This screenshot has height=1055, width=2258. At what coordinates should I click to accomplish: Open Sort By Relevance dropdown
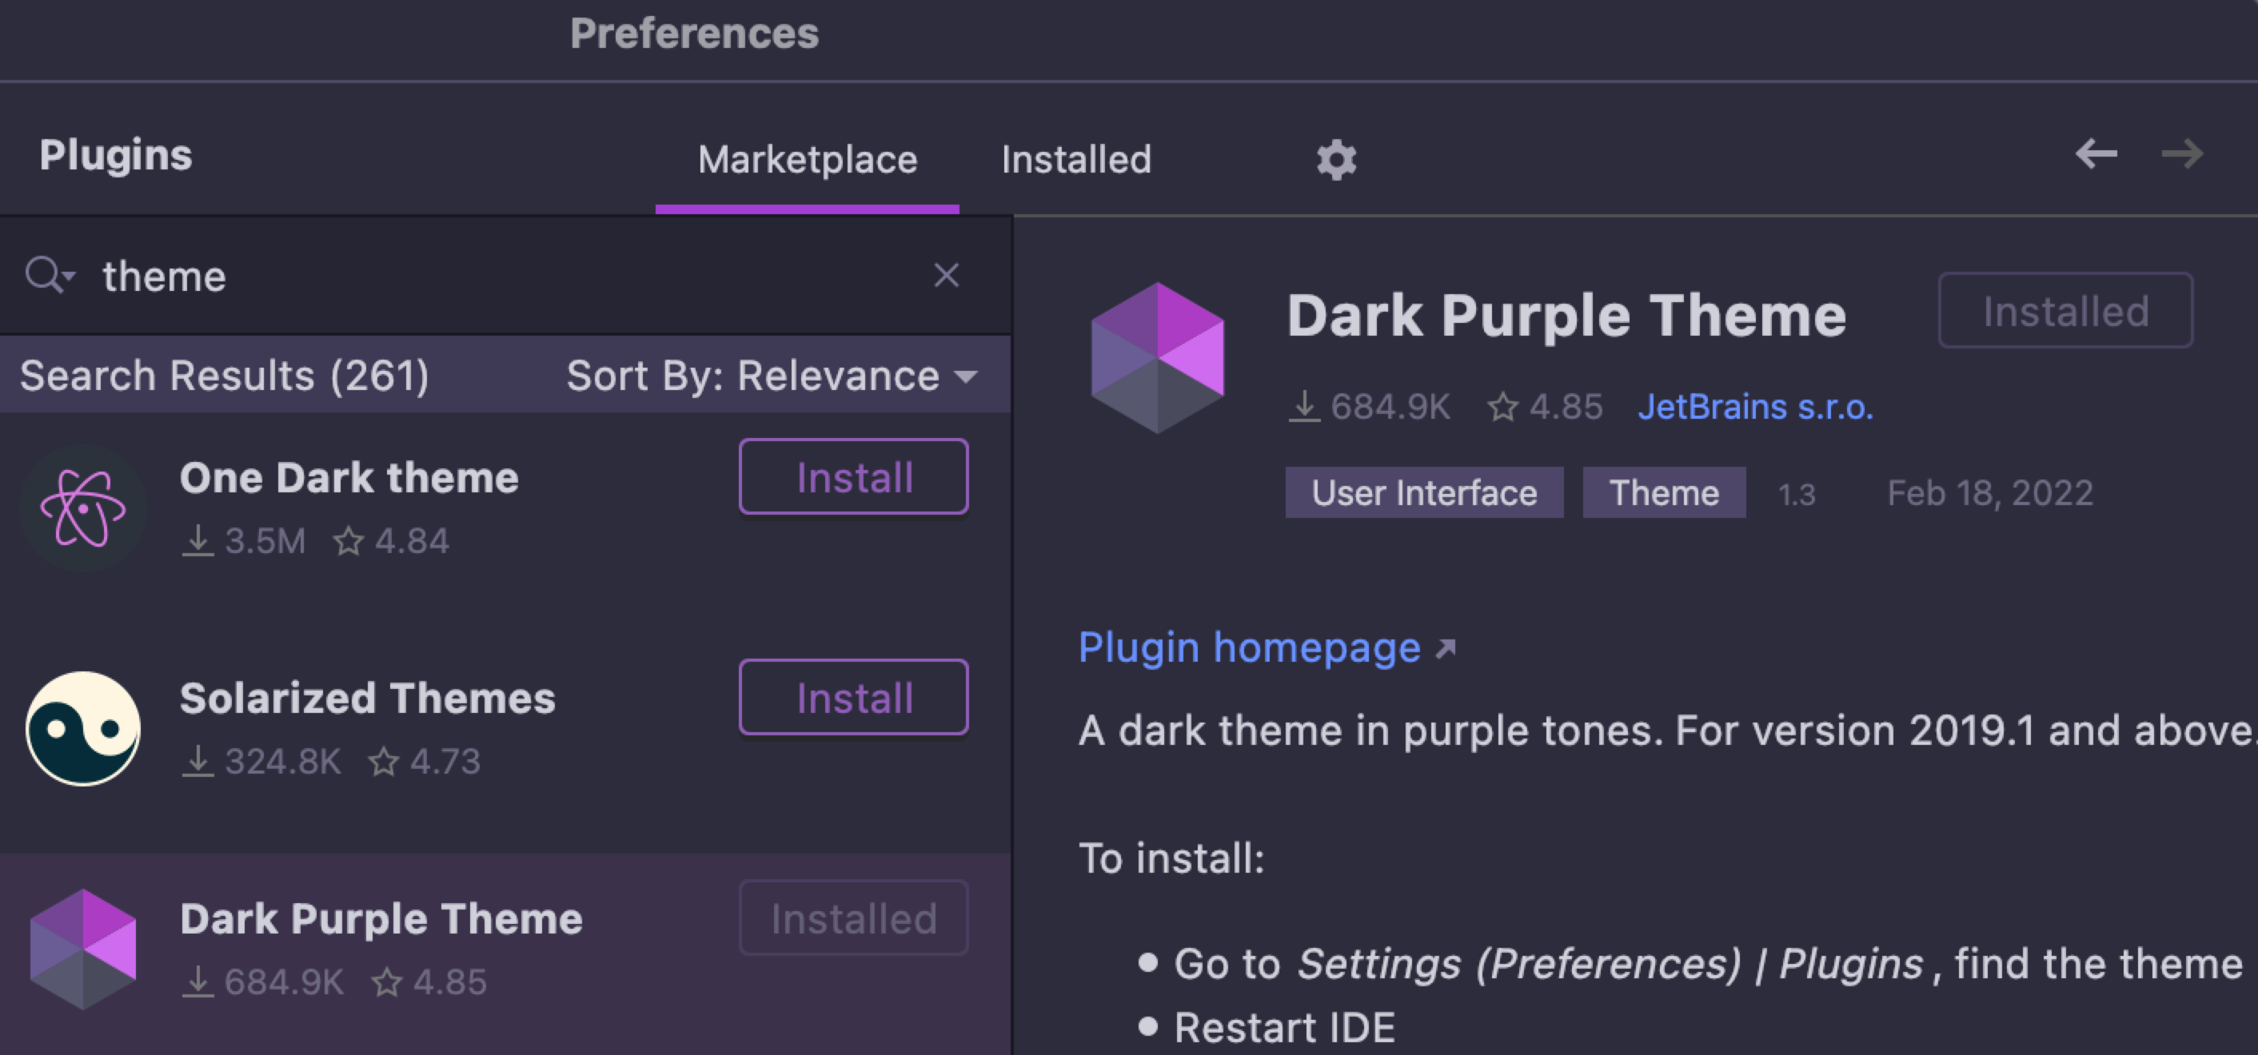coord(772,376)
